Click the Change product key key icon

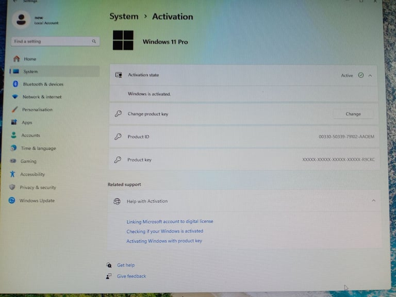click(118, 113)
